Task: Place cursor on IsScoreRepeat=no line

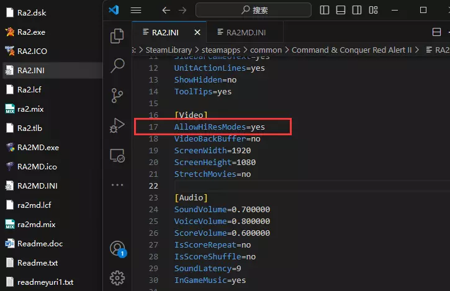Action: 212,244
